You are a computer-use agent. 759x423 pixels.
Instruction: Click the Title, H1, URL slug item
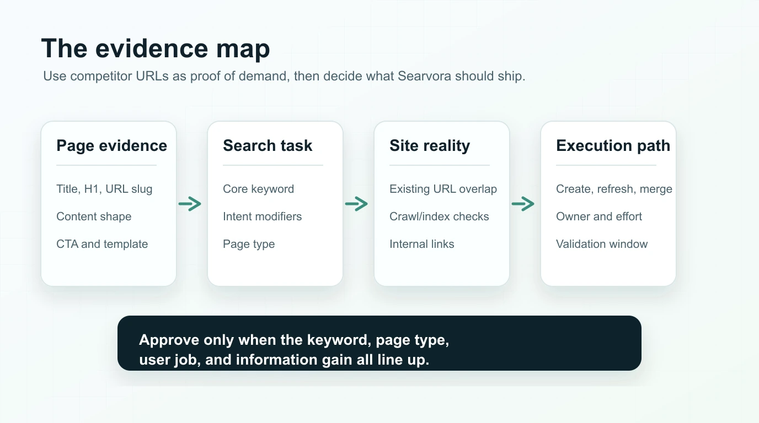coord(104,189)
